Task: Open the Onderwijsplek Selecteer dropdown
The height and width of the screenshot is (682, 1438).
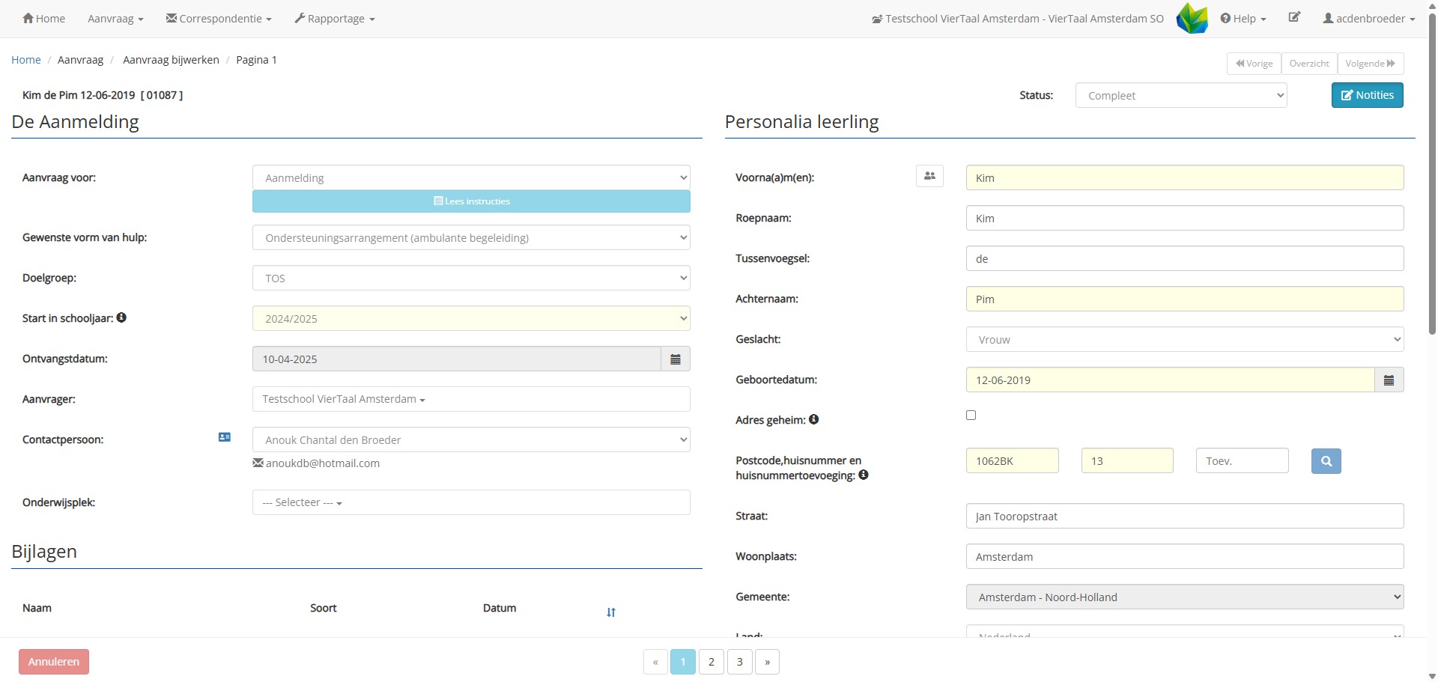Action: [x=471, y=502]
